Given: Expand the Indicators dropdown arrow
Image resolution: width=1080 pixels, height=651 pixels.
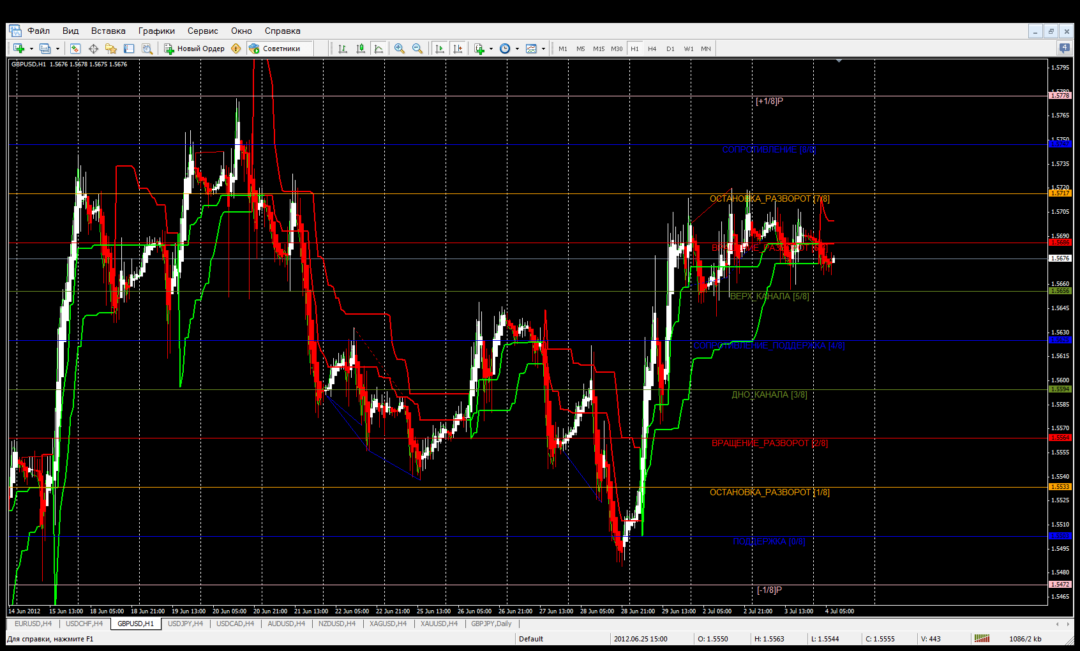Looking at the screenshot, I should pyautogui.click(x=491, y=49).
